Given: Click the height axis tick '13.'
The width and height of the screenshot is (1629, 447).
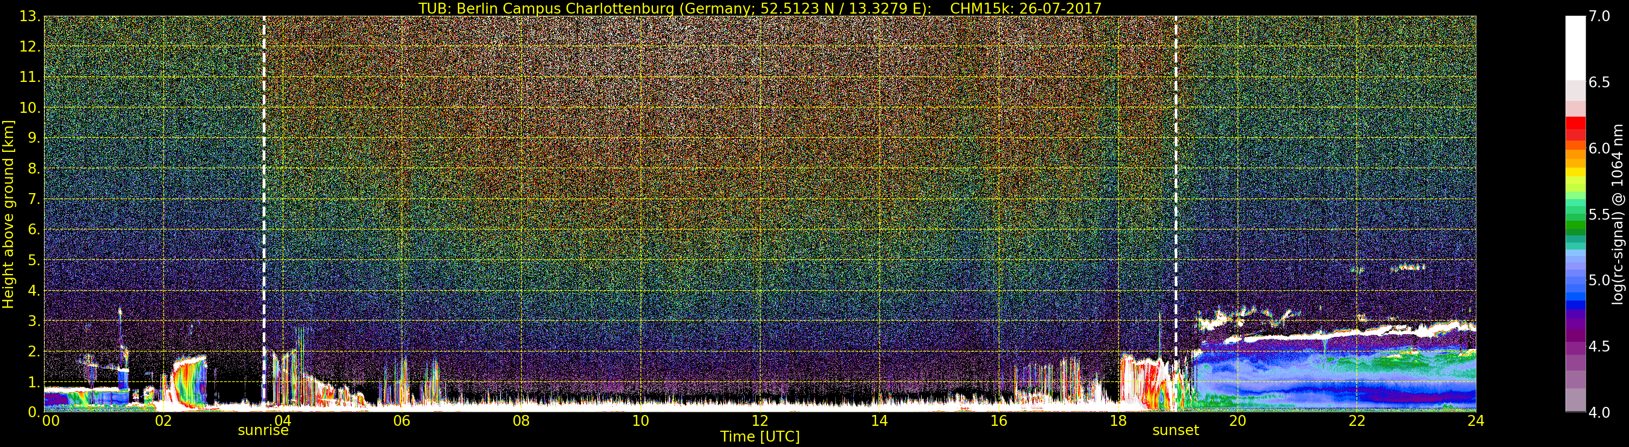Looking at the screenshot, I should (x=30, y=16).
